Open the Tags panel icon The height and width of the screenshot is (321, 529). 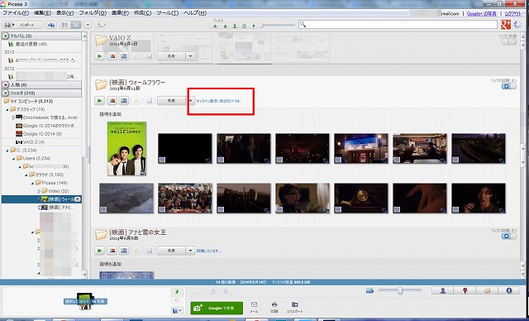487,290
